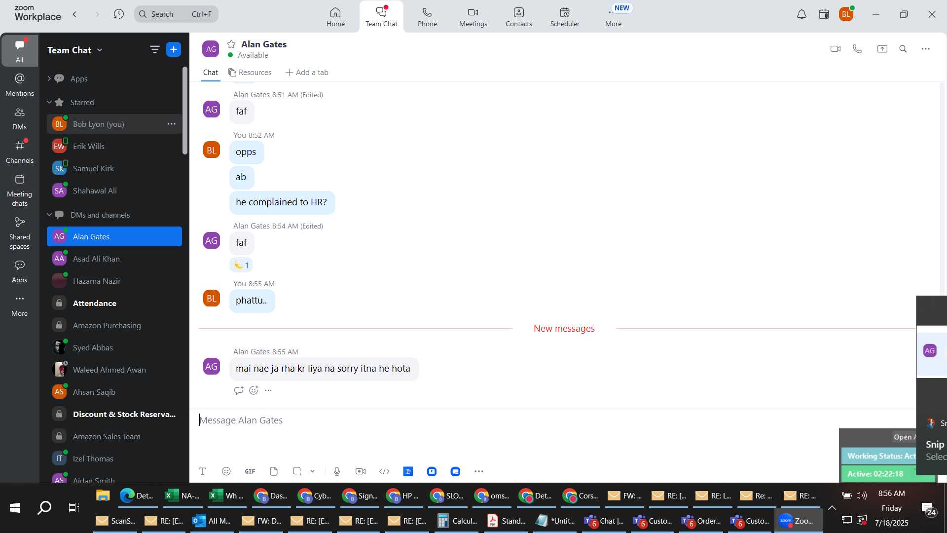The width and height of the screenshot is (947, 533).
Task: Open More in the left sidebar
Action: click(x=20, y=305)
